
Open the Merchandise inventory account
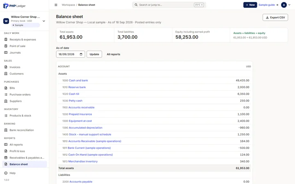[83, 162]
